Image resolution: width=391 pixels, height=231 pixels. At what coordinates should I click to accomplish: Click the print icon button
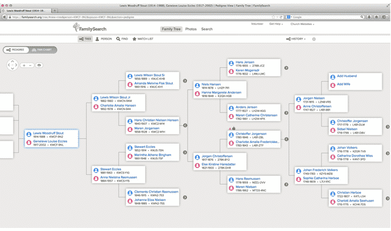pos(39,65)
